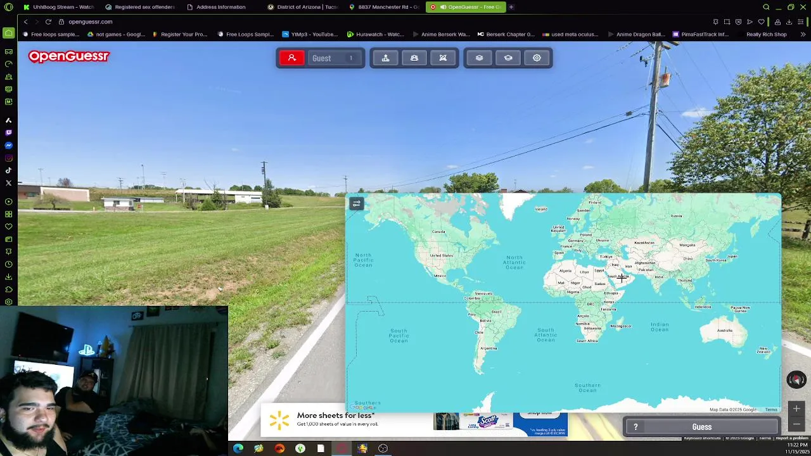Go back in browser history
Screen dimensions: 811x456
click(x=25, y=22)
